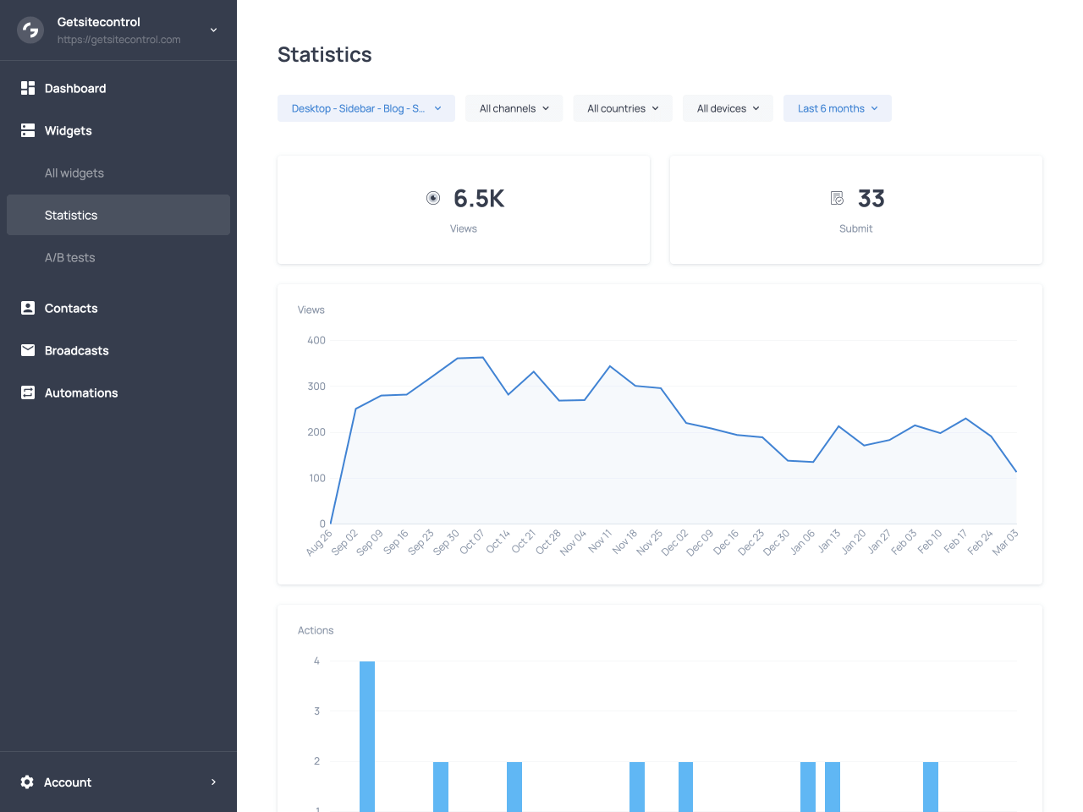Open the widget selector dropdown
1083x812 pixels.
[366, 108]
